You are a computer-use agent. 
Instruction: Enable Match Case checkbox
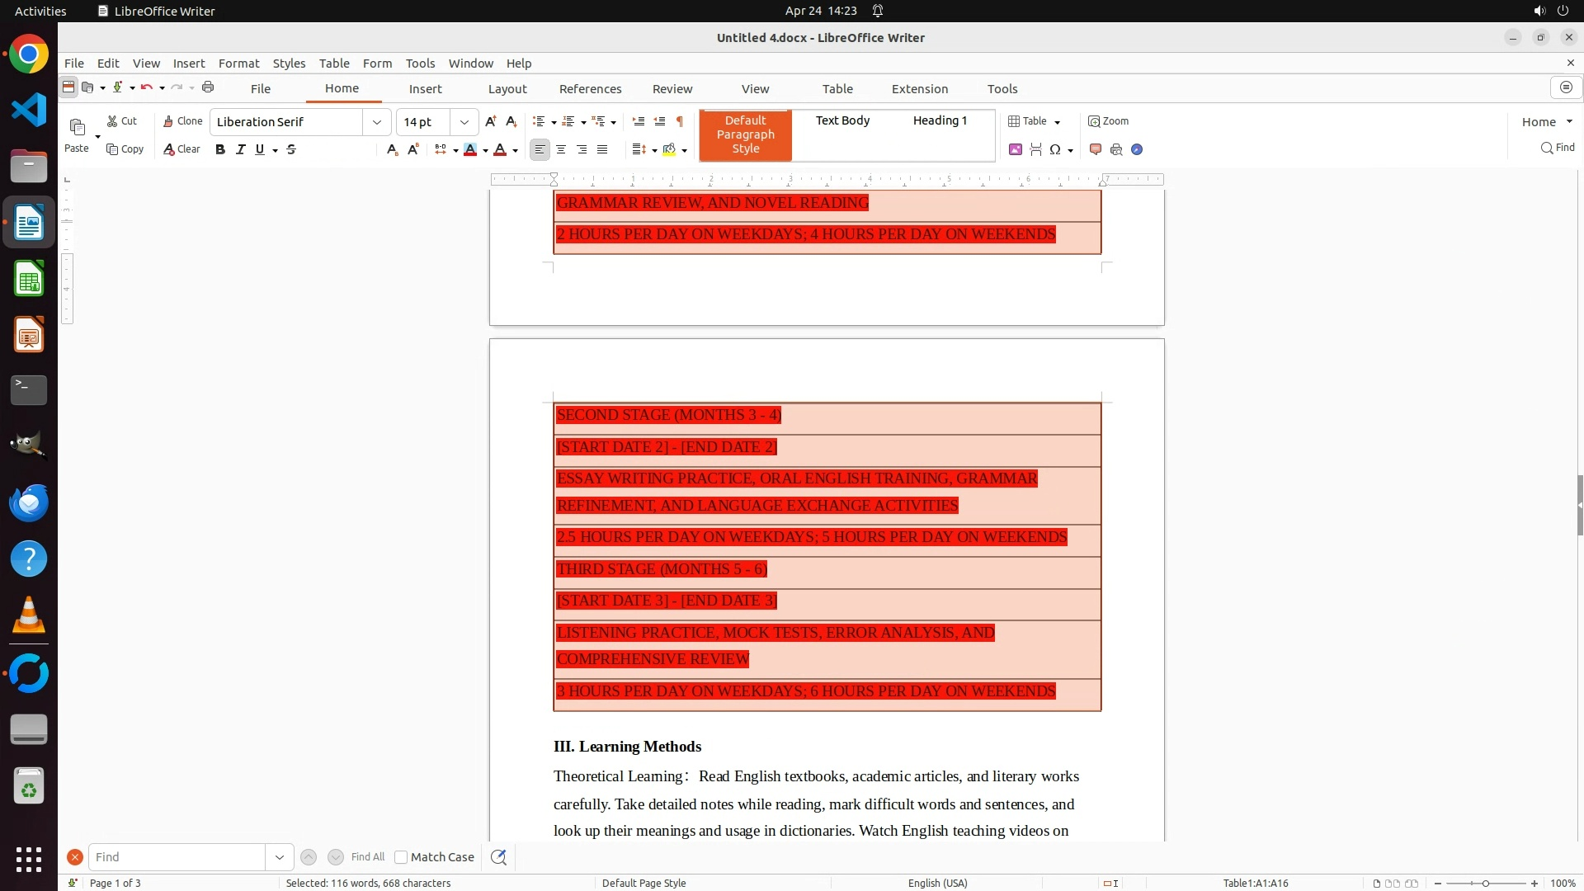[x=401, y=857]
